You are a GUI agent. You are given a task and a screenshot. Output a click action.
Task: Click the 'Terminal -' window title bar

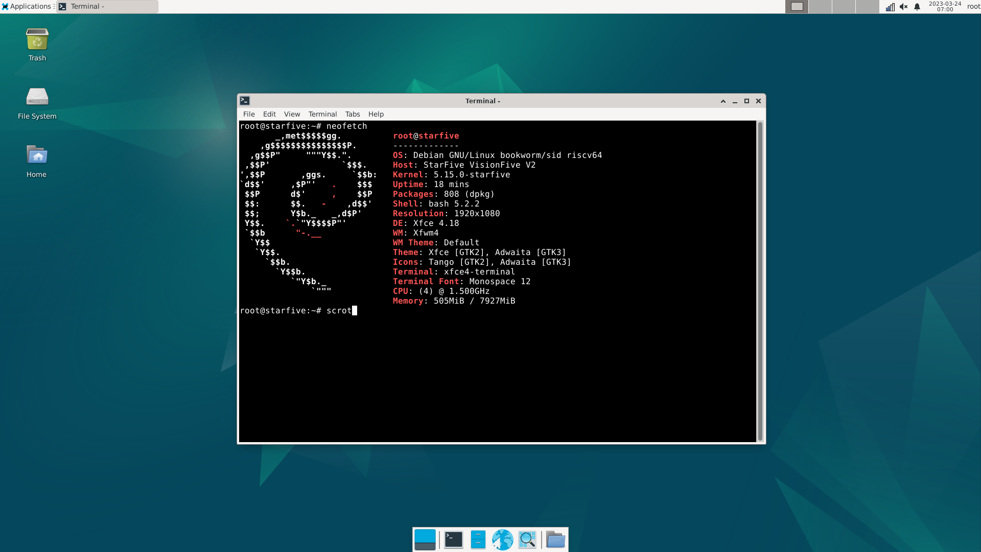click(x=482, y=101)
